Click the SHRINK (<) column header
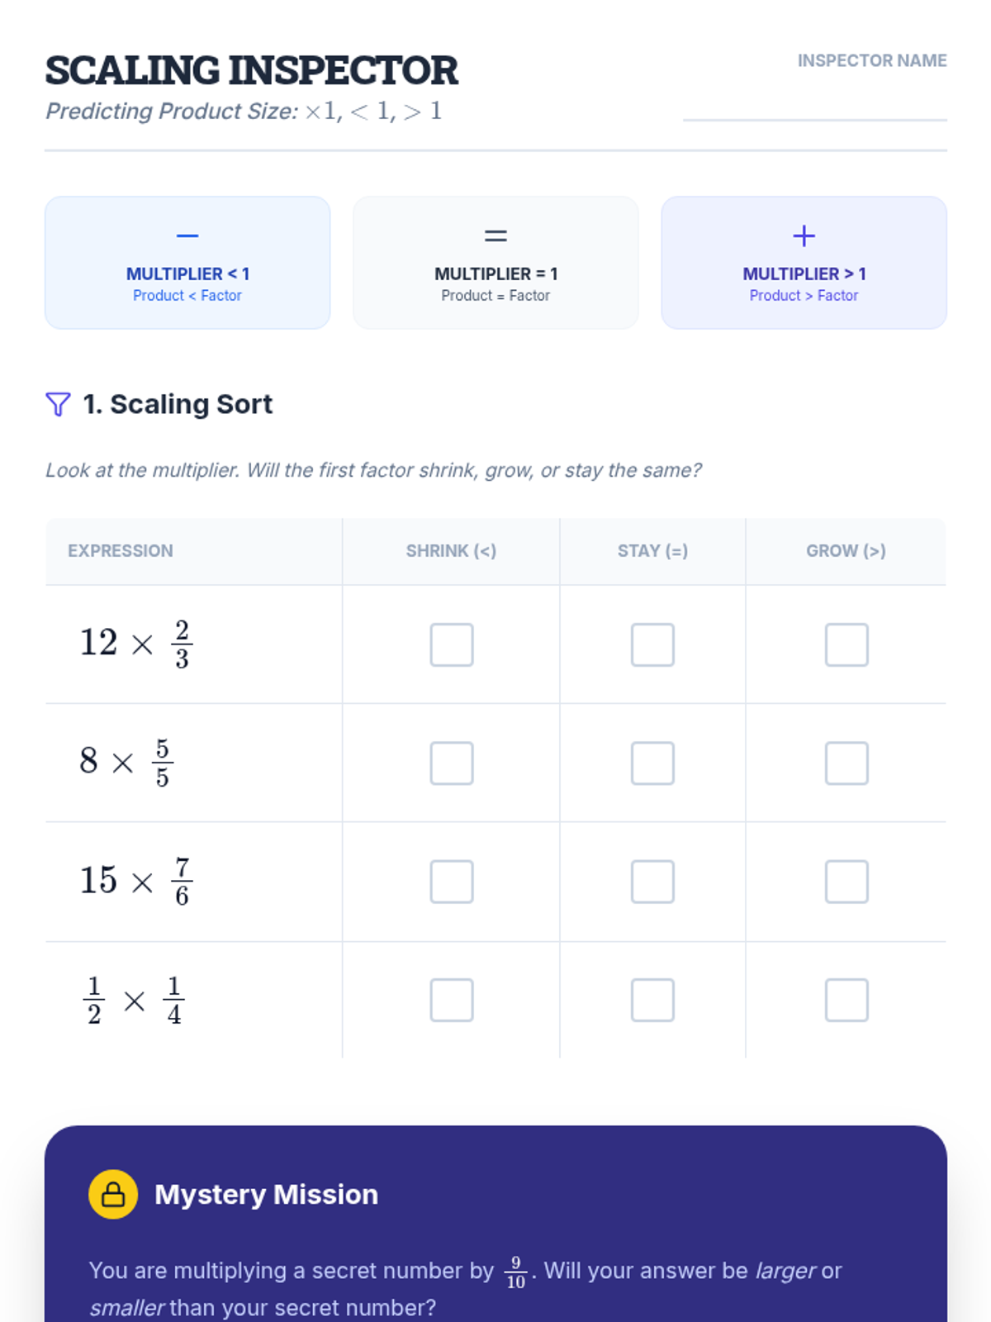Screen dimensions: 991x1322 (451, 551)
